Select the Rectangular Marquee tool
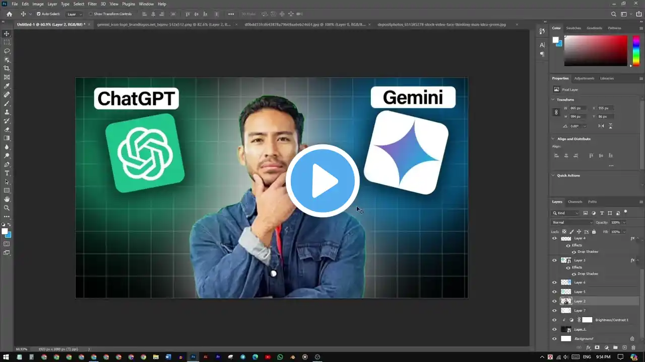645x362 pixels. coord(7,42)
